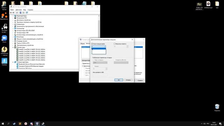Viewport: 224px width, 126px height.
Task: Select the Контроллеры USB icon
Action: click(15, 33)
